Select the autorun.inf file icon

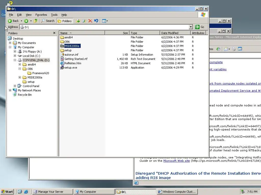[62, 55]
